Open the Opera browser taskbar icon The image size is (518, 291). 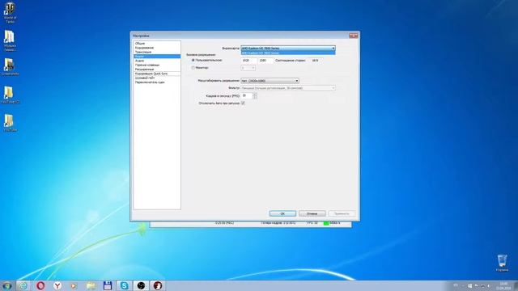(40, 285)
